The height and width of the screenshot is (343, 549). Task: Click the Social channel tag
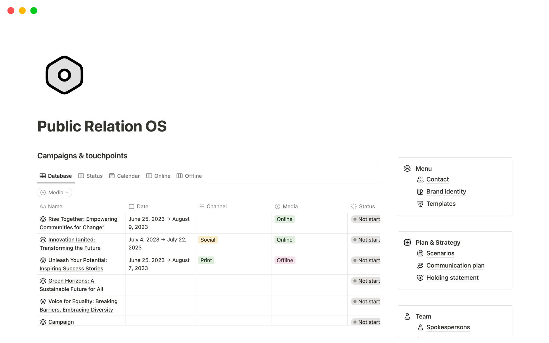208,240
